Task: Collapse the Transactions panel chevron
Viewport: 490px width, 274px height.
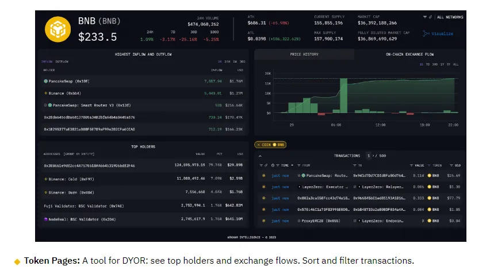Action: [260, 156]
